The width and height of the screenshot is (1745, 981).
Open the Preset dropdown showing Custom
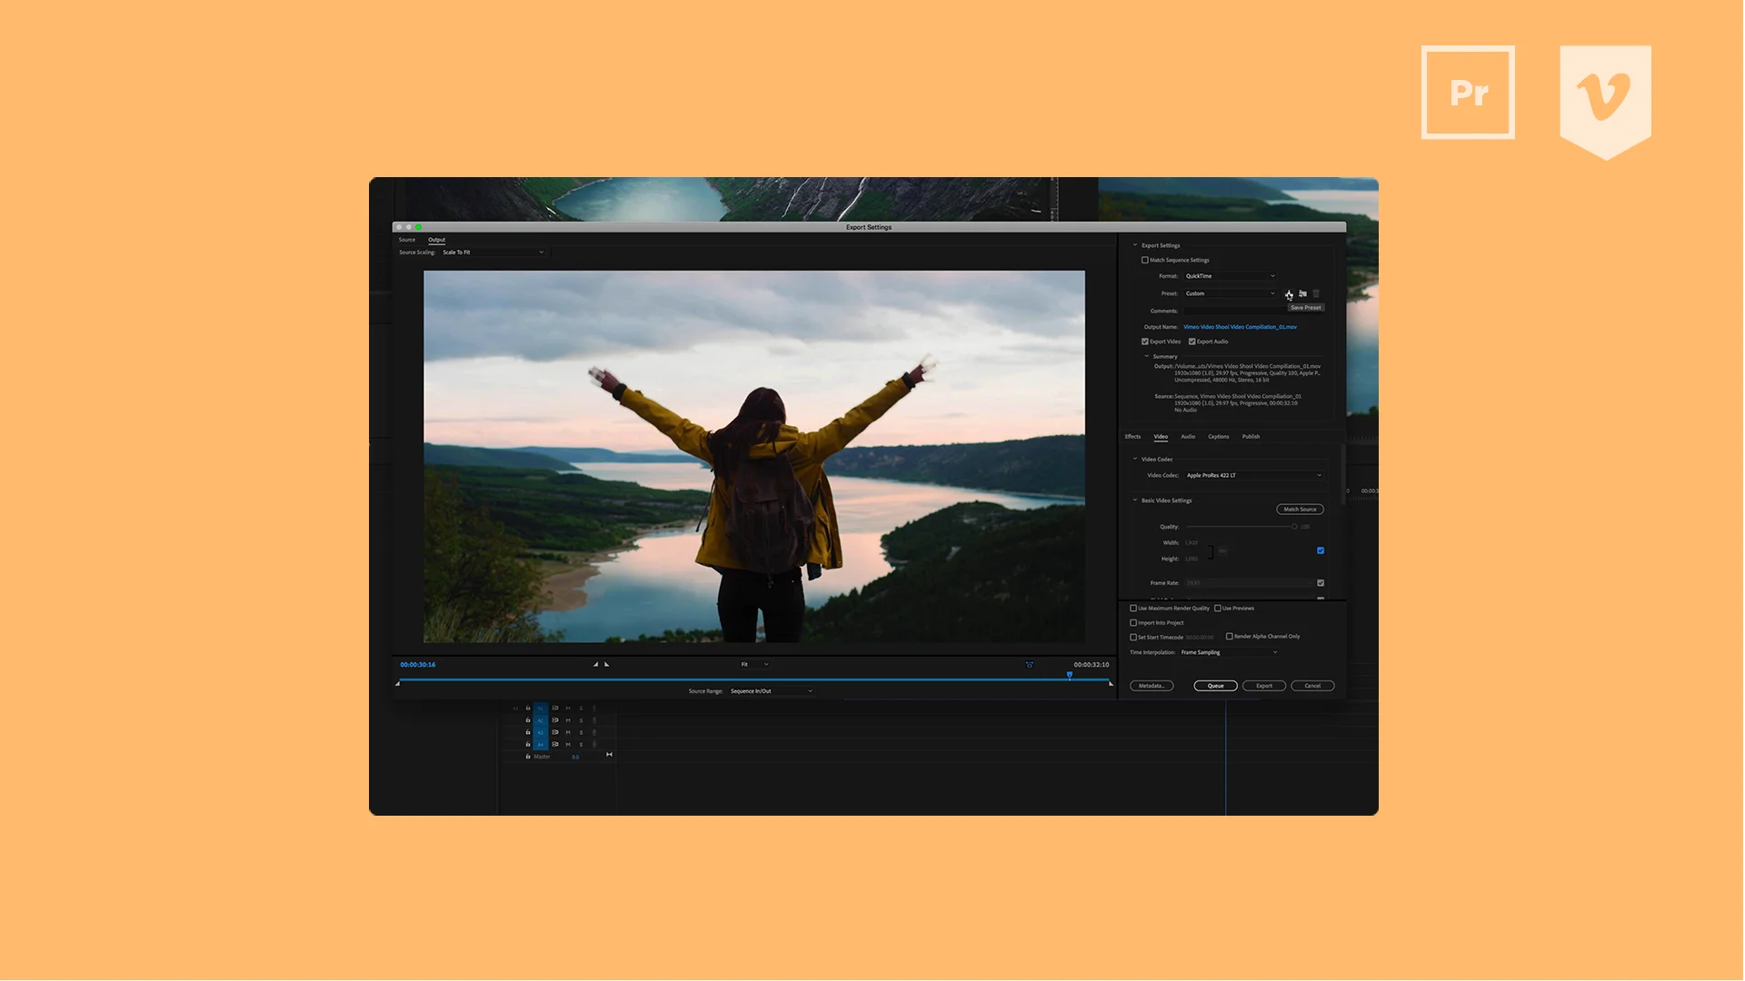pyautogui.click(x=1230, y=293)
